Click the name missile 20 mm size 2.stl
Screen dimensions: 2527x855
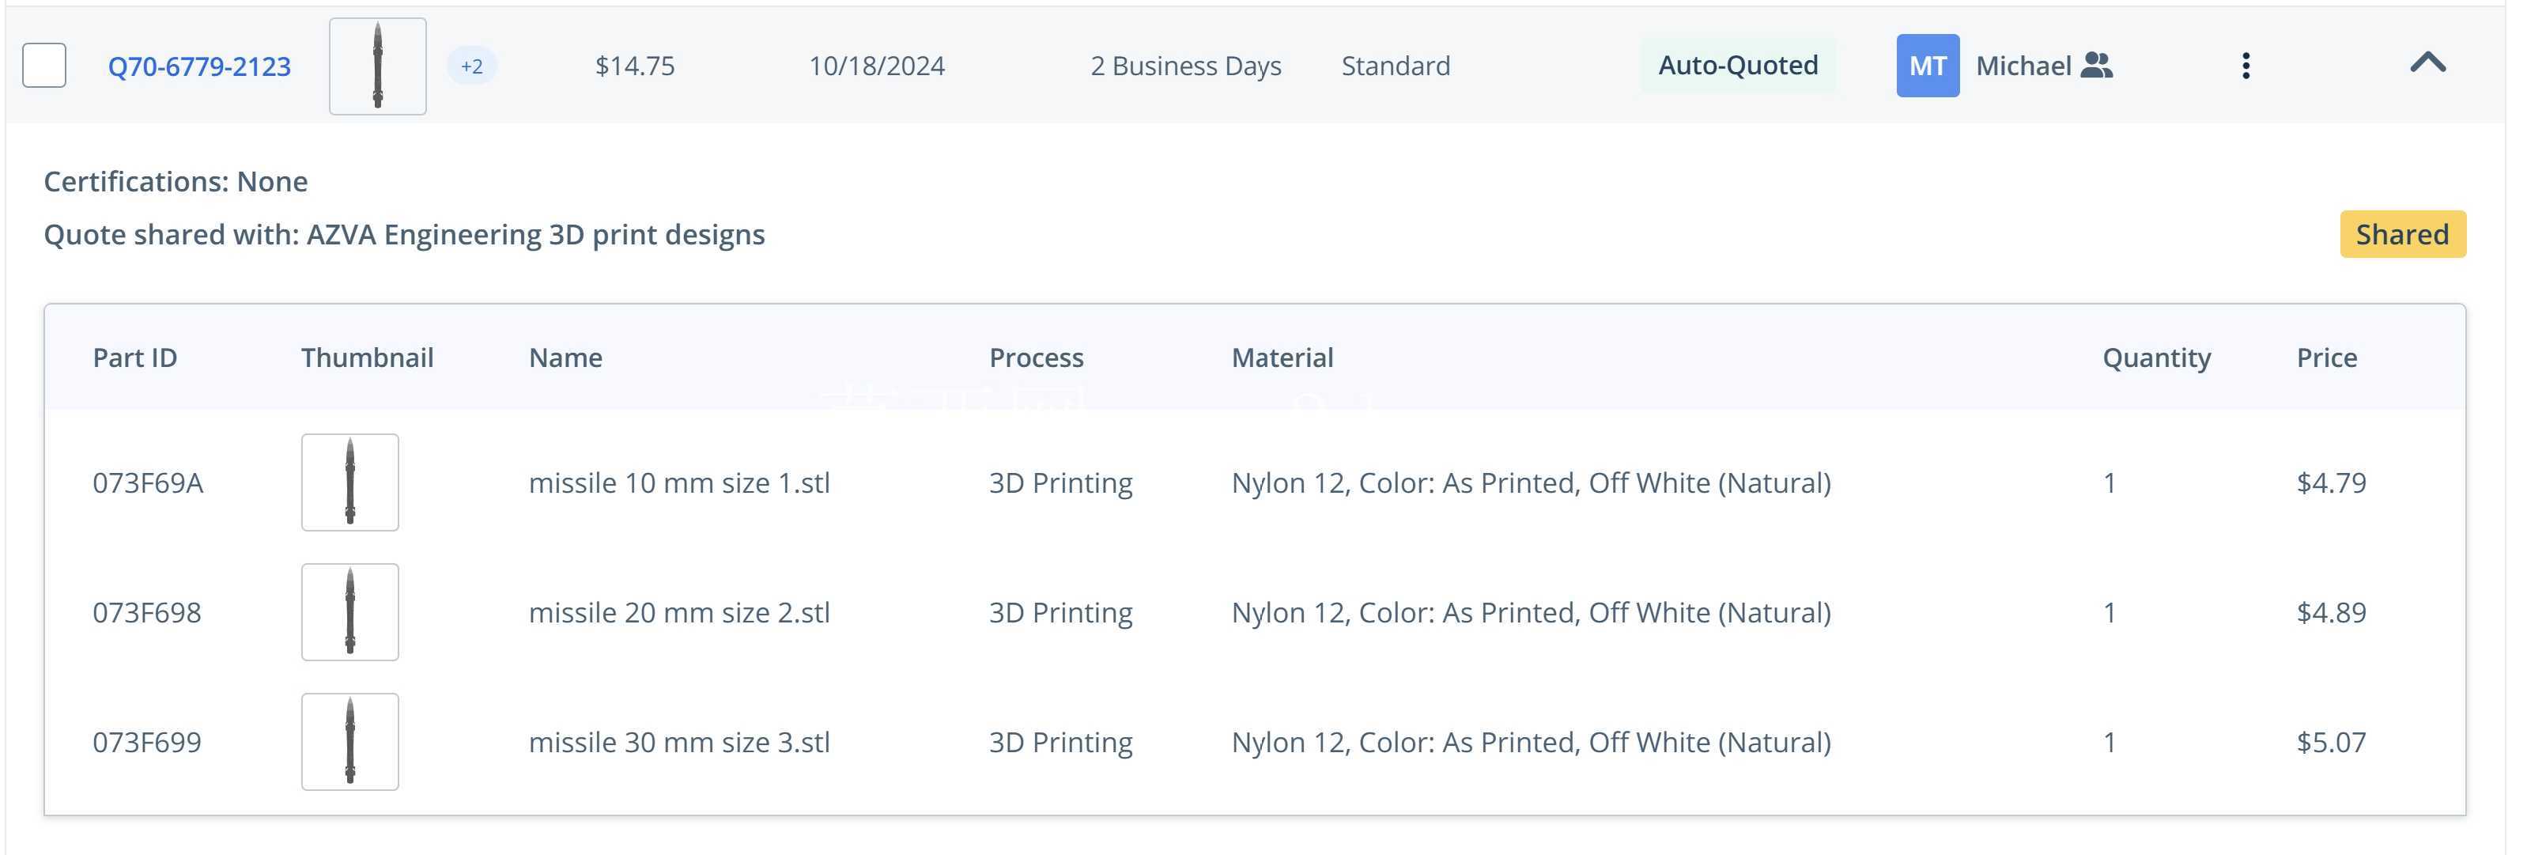679,612
